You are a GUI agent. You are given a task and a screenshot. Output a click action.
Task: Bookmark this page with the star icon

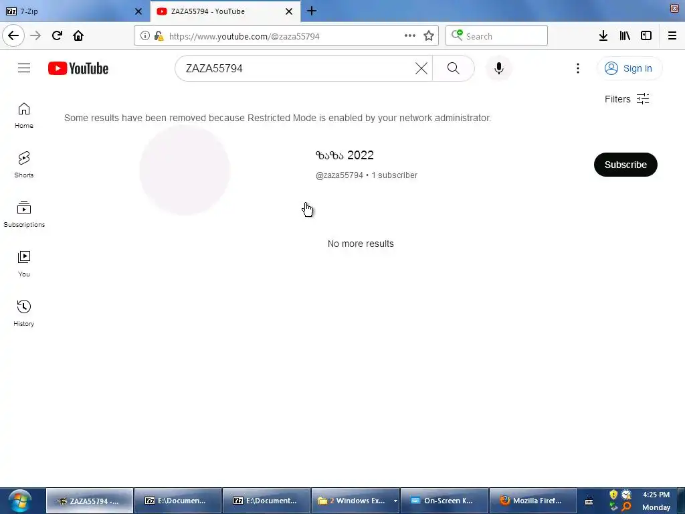(x=429, y=36)
